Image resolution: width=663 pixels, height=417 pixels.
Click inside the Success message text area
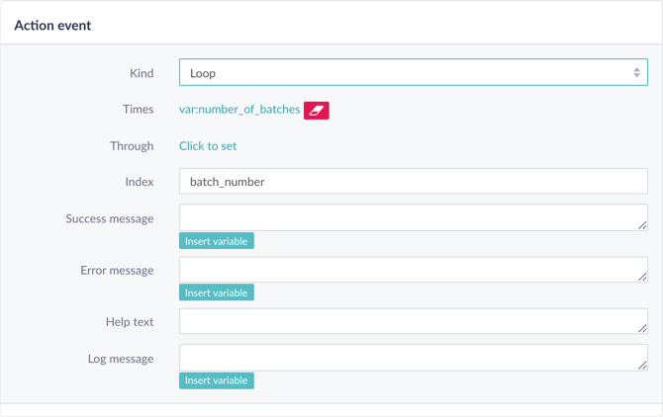(x=413, y=217)
